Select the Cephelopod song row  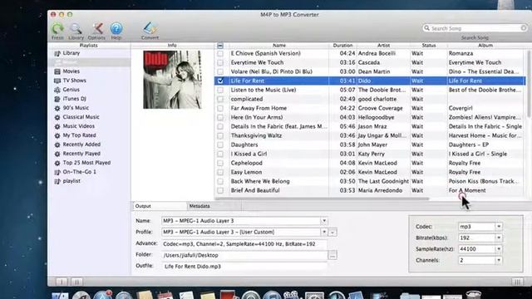pyautogui.click(x=370, y=163)
